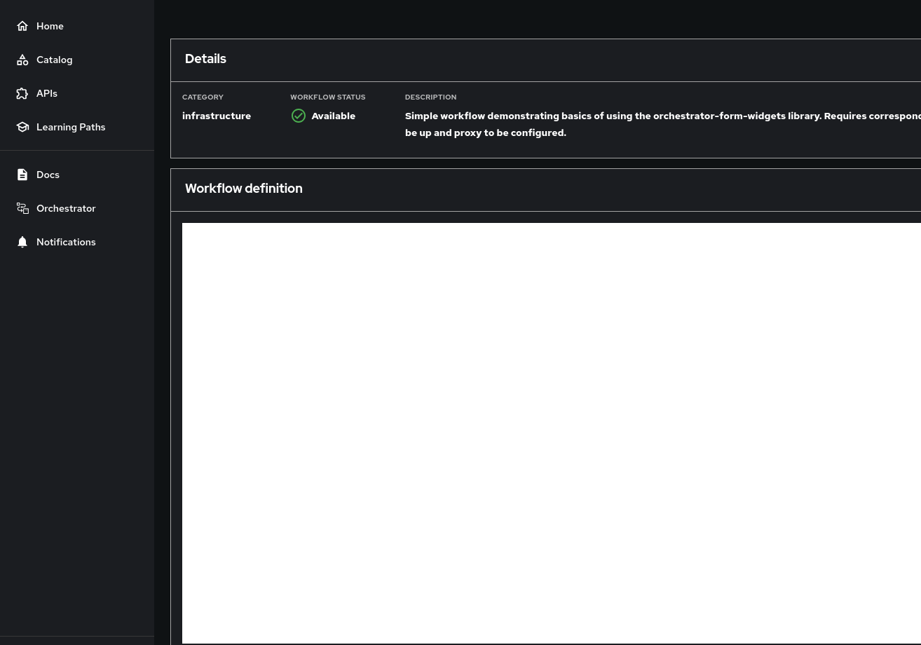921x645 pixels.
Task: Click the green Available checkmark icon
Action: 299,116
